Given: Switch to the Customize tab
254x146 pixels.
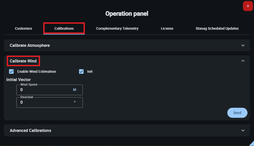Looking at the screenshot, I should [23, 28].
